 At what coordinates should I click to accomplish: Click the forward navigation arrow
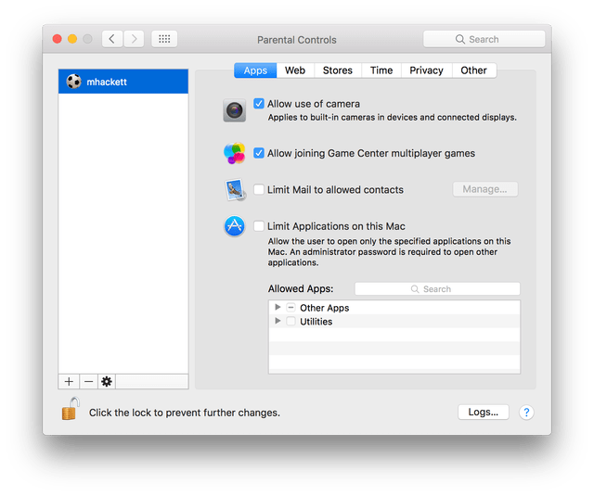coord(134,39)
